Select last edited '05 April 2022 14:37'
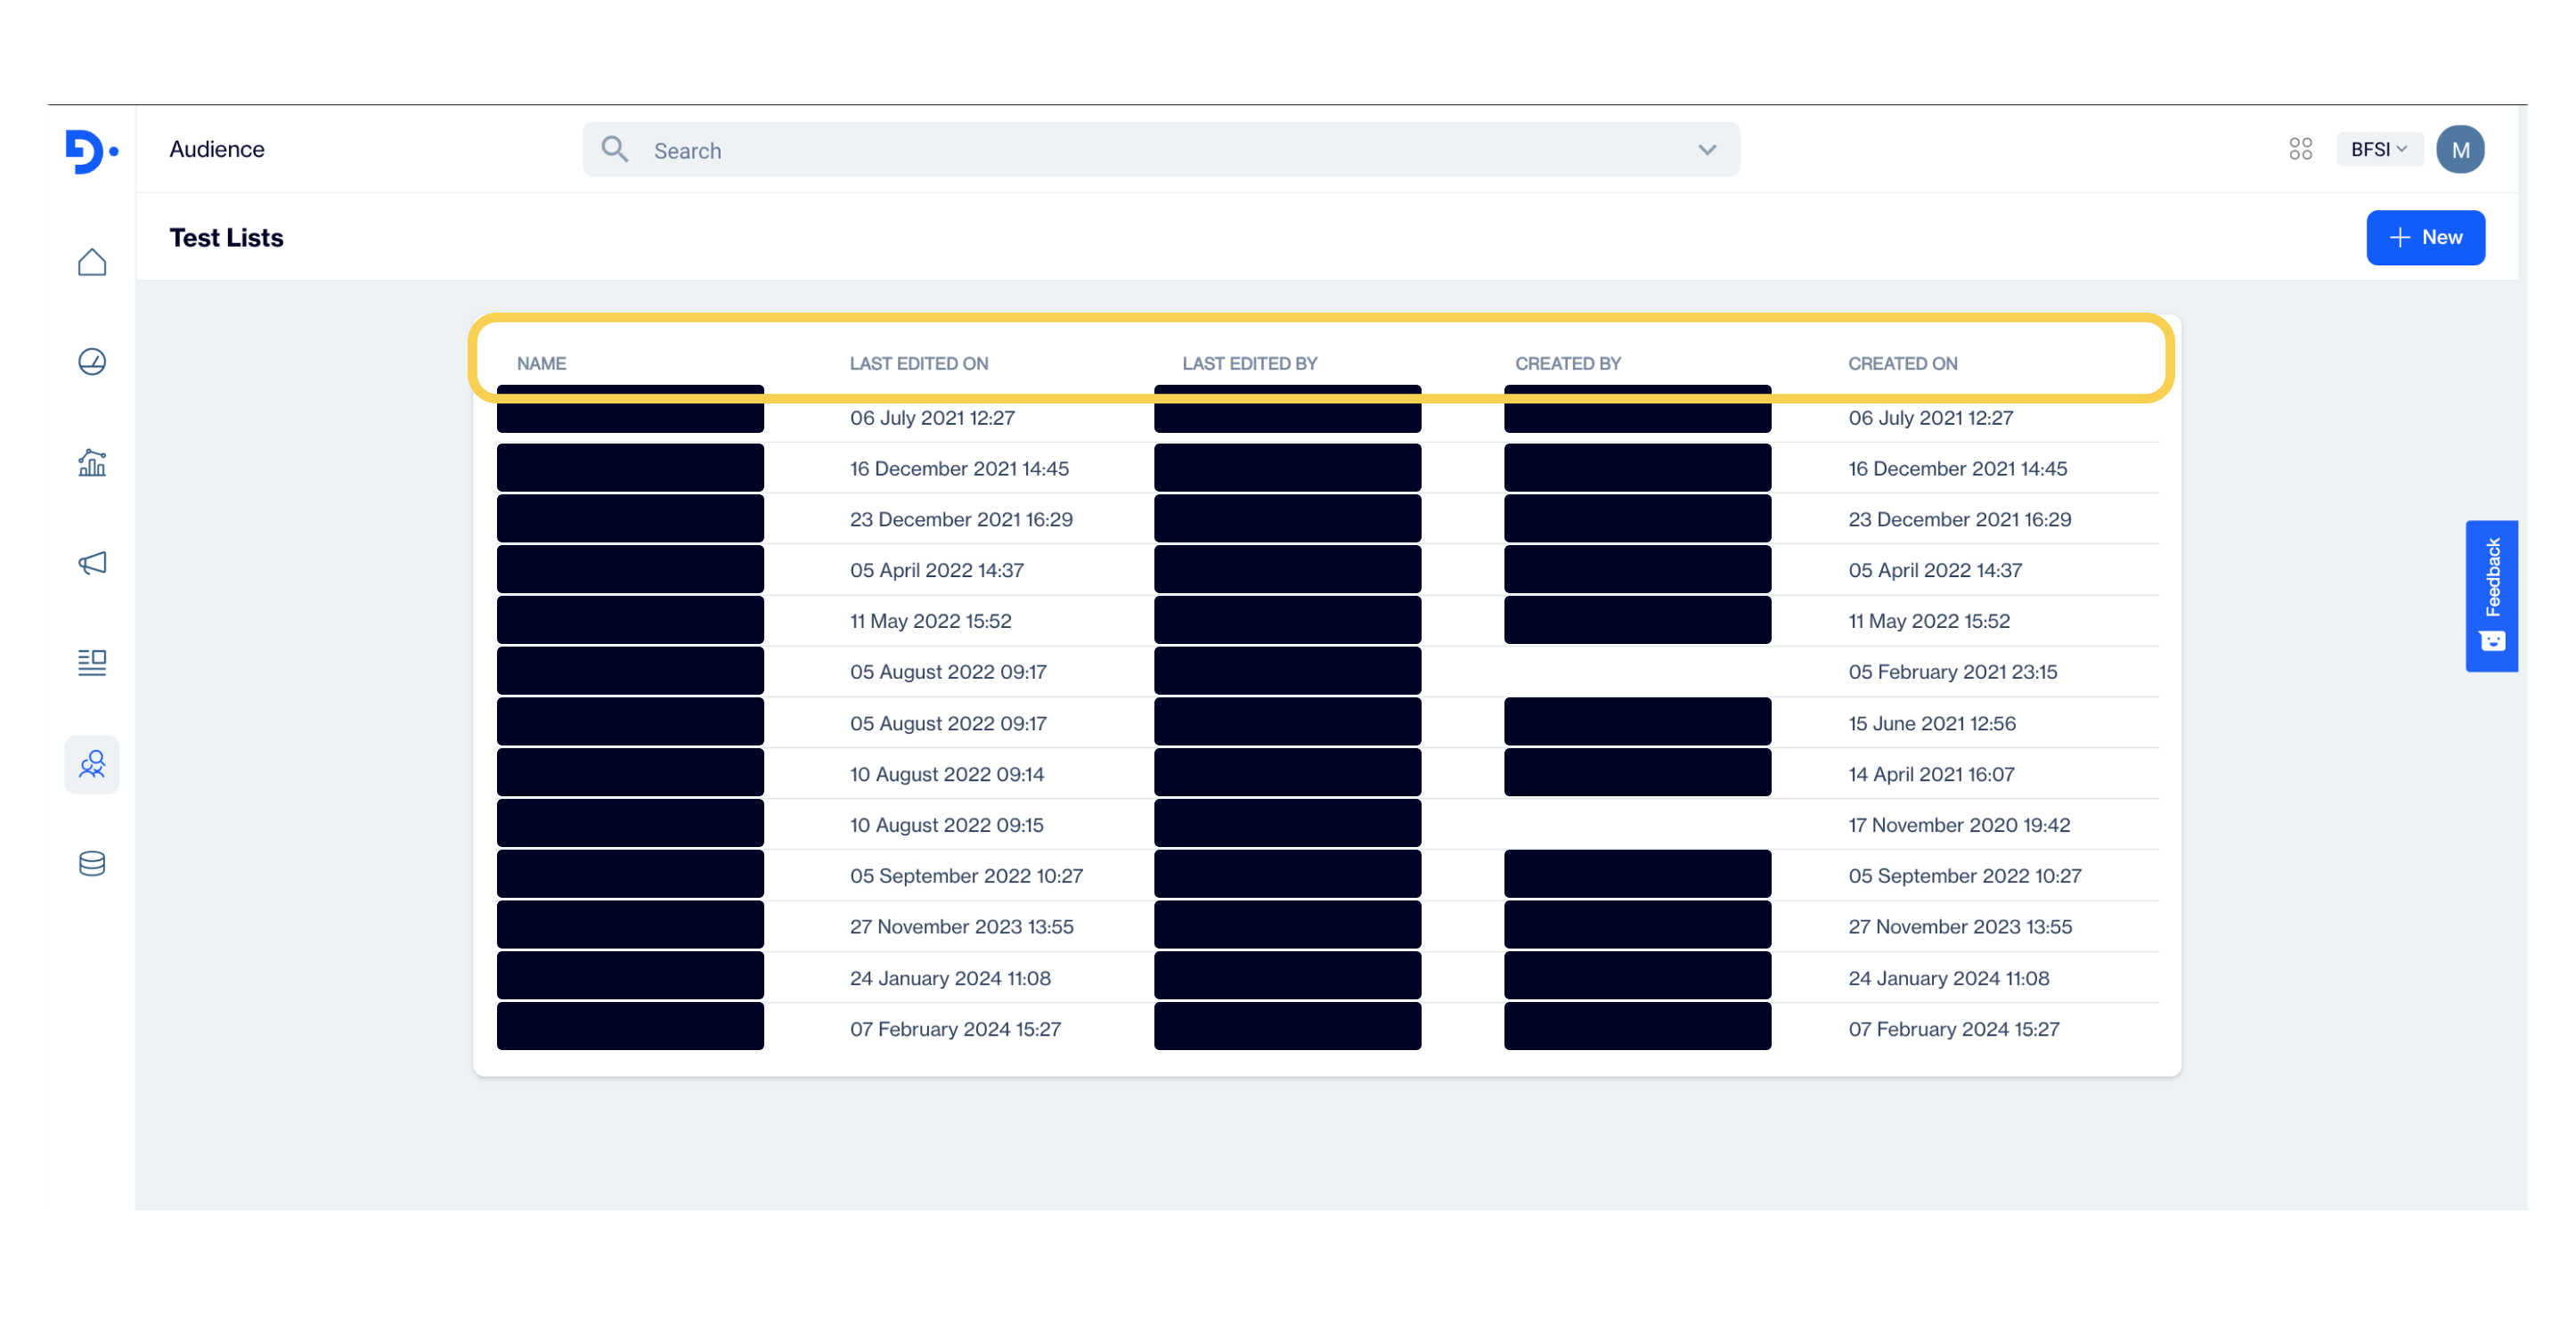 coord(936,571)
